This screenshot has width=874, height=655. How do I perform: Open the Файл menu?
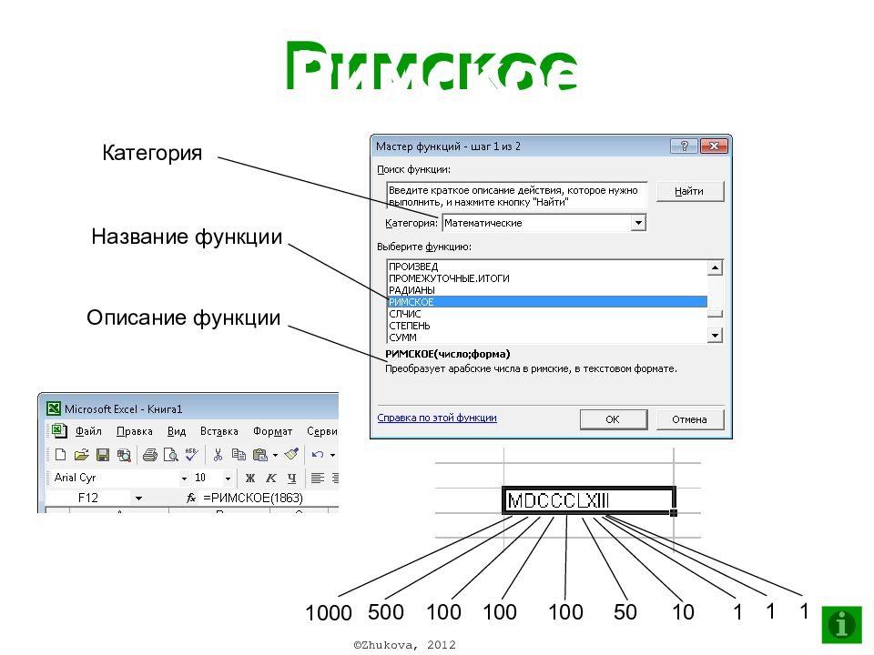88,431
